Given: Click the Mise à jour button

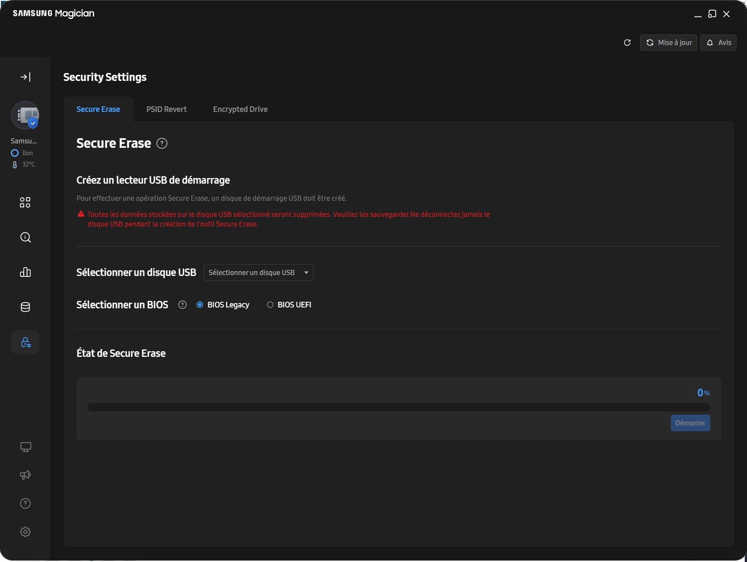Looking at the screenshot, I should (x=668, y=43).
